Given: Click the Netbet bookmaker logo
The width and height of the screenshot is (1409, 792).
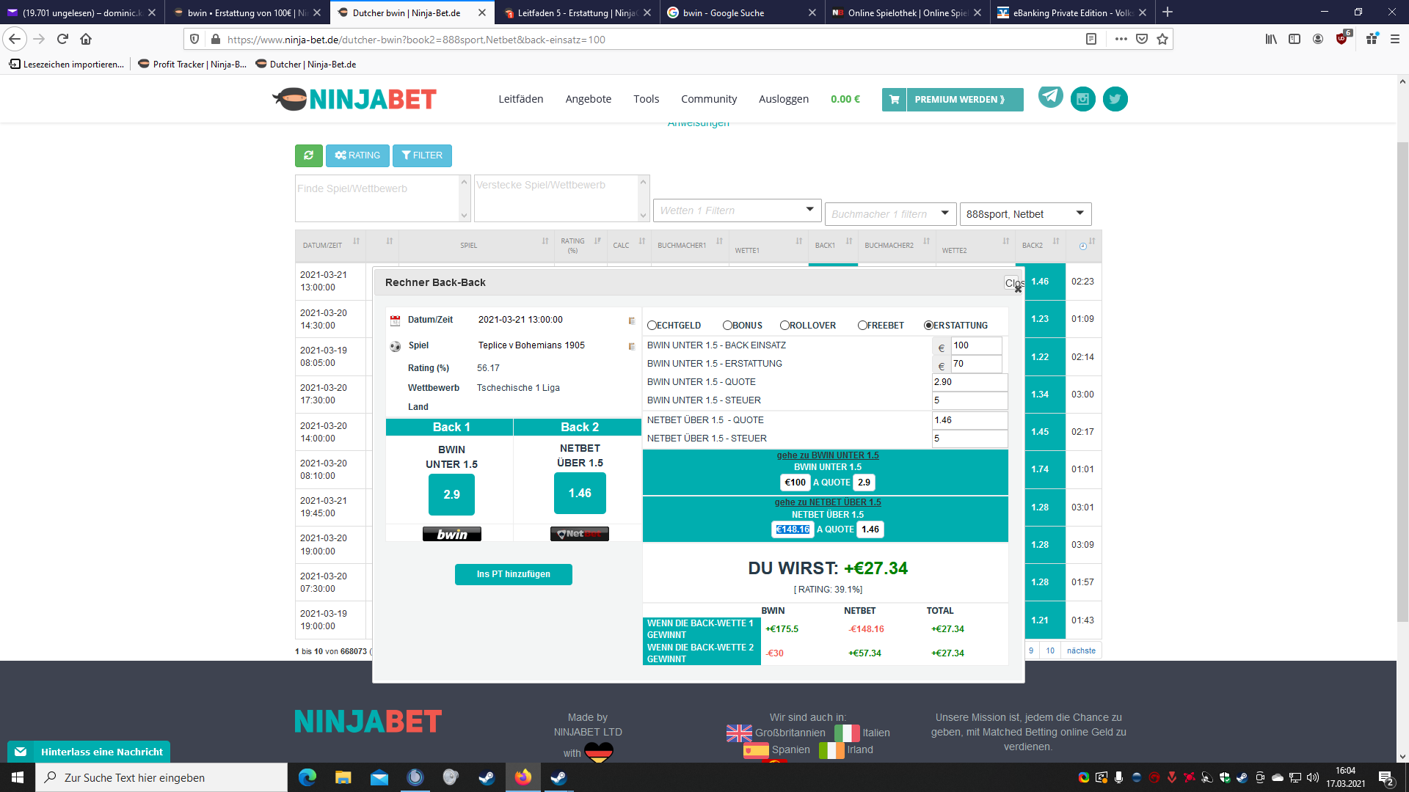Looking at the screenshot, I should pyautogui.click(x=579, y=534).
